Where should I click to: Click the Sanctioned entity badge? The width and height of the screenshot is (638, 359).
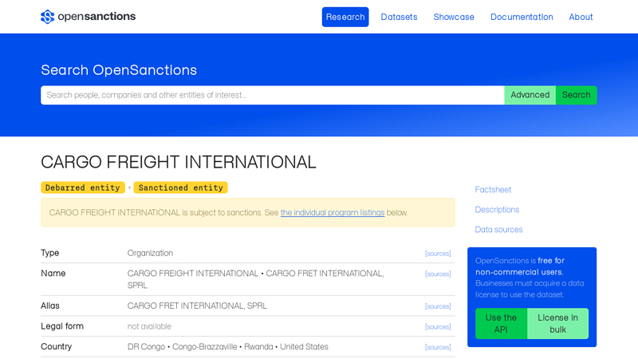click(181, 187)
